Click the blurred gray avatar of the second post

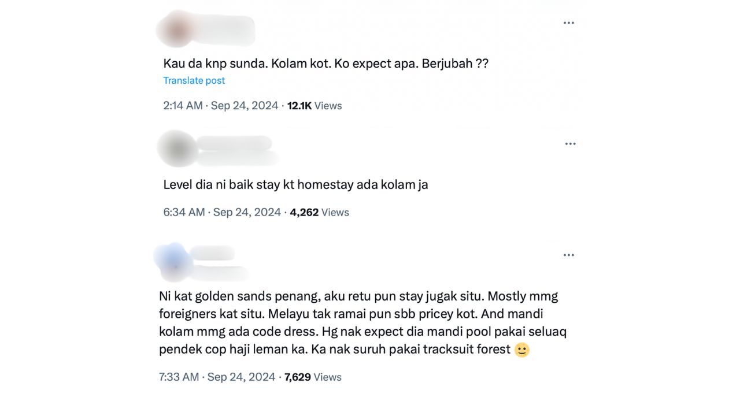click(x=178, y=149)
